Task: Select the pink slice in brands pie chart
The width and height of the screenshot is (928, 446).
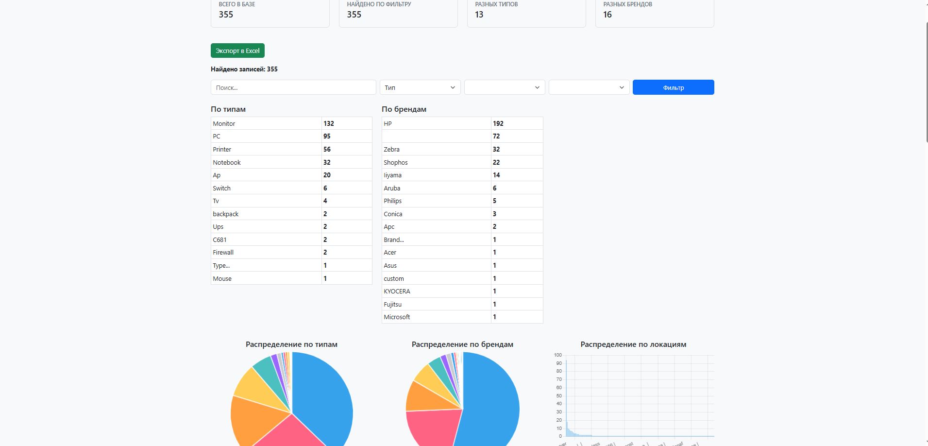Action: pyautogui.click(x=432, y=428)
